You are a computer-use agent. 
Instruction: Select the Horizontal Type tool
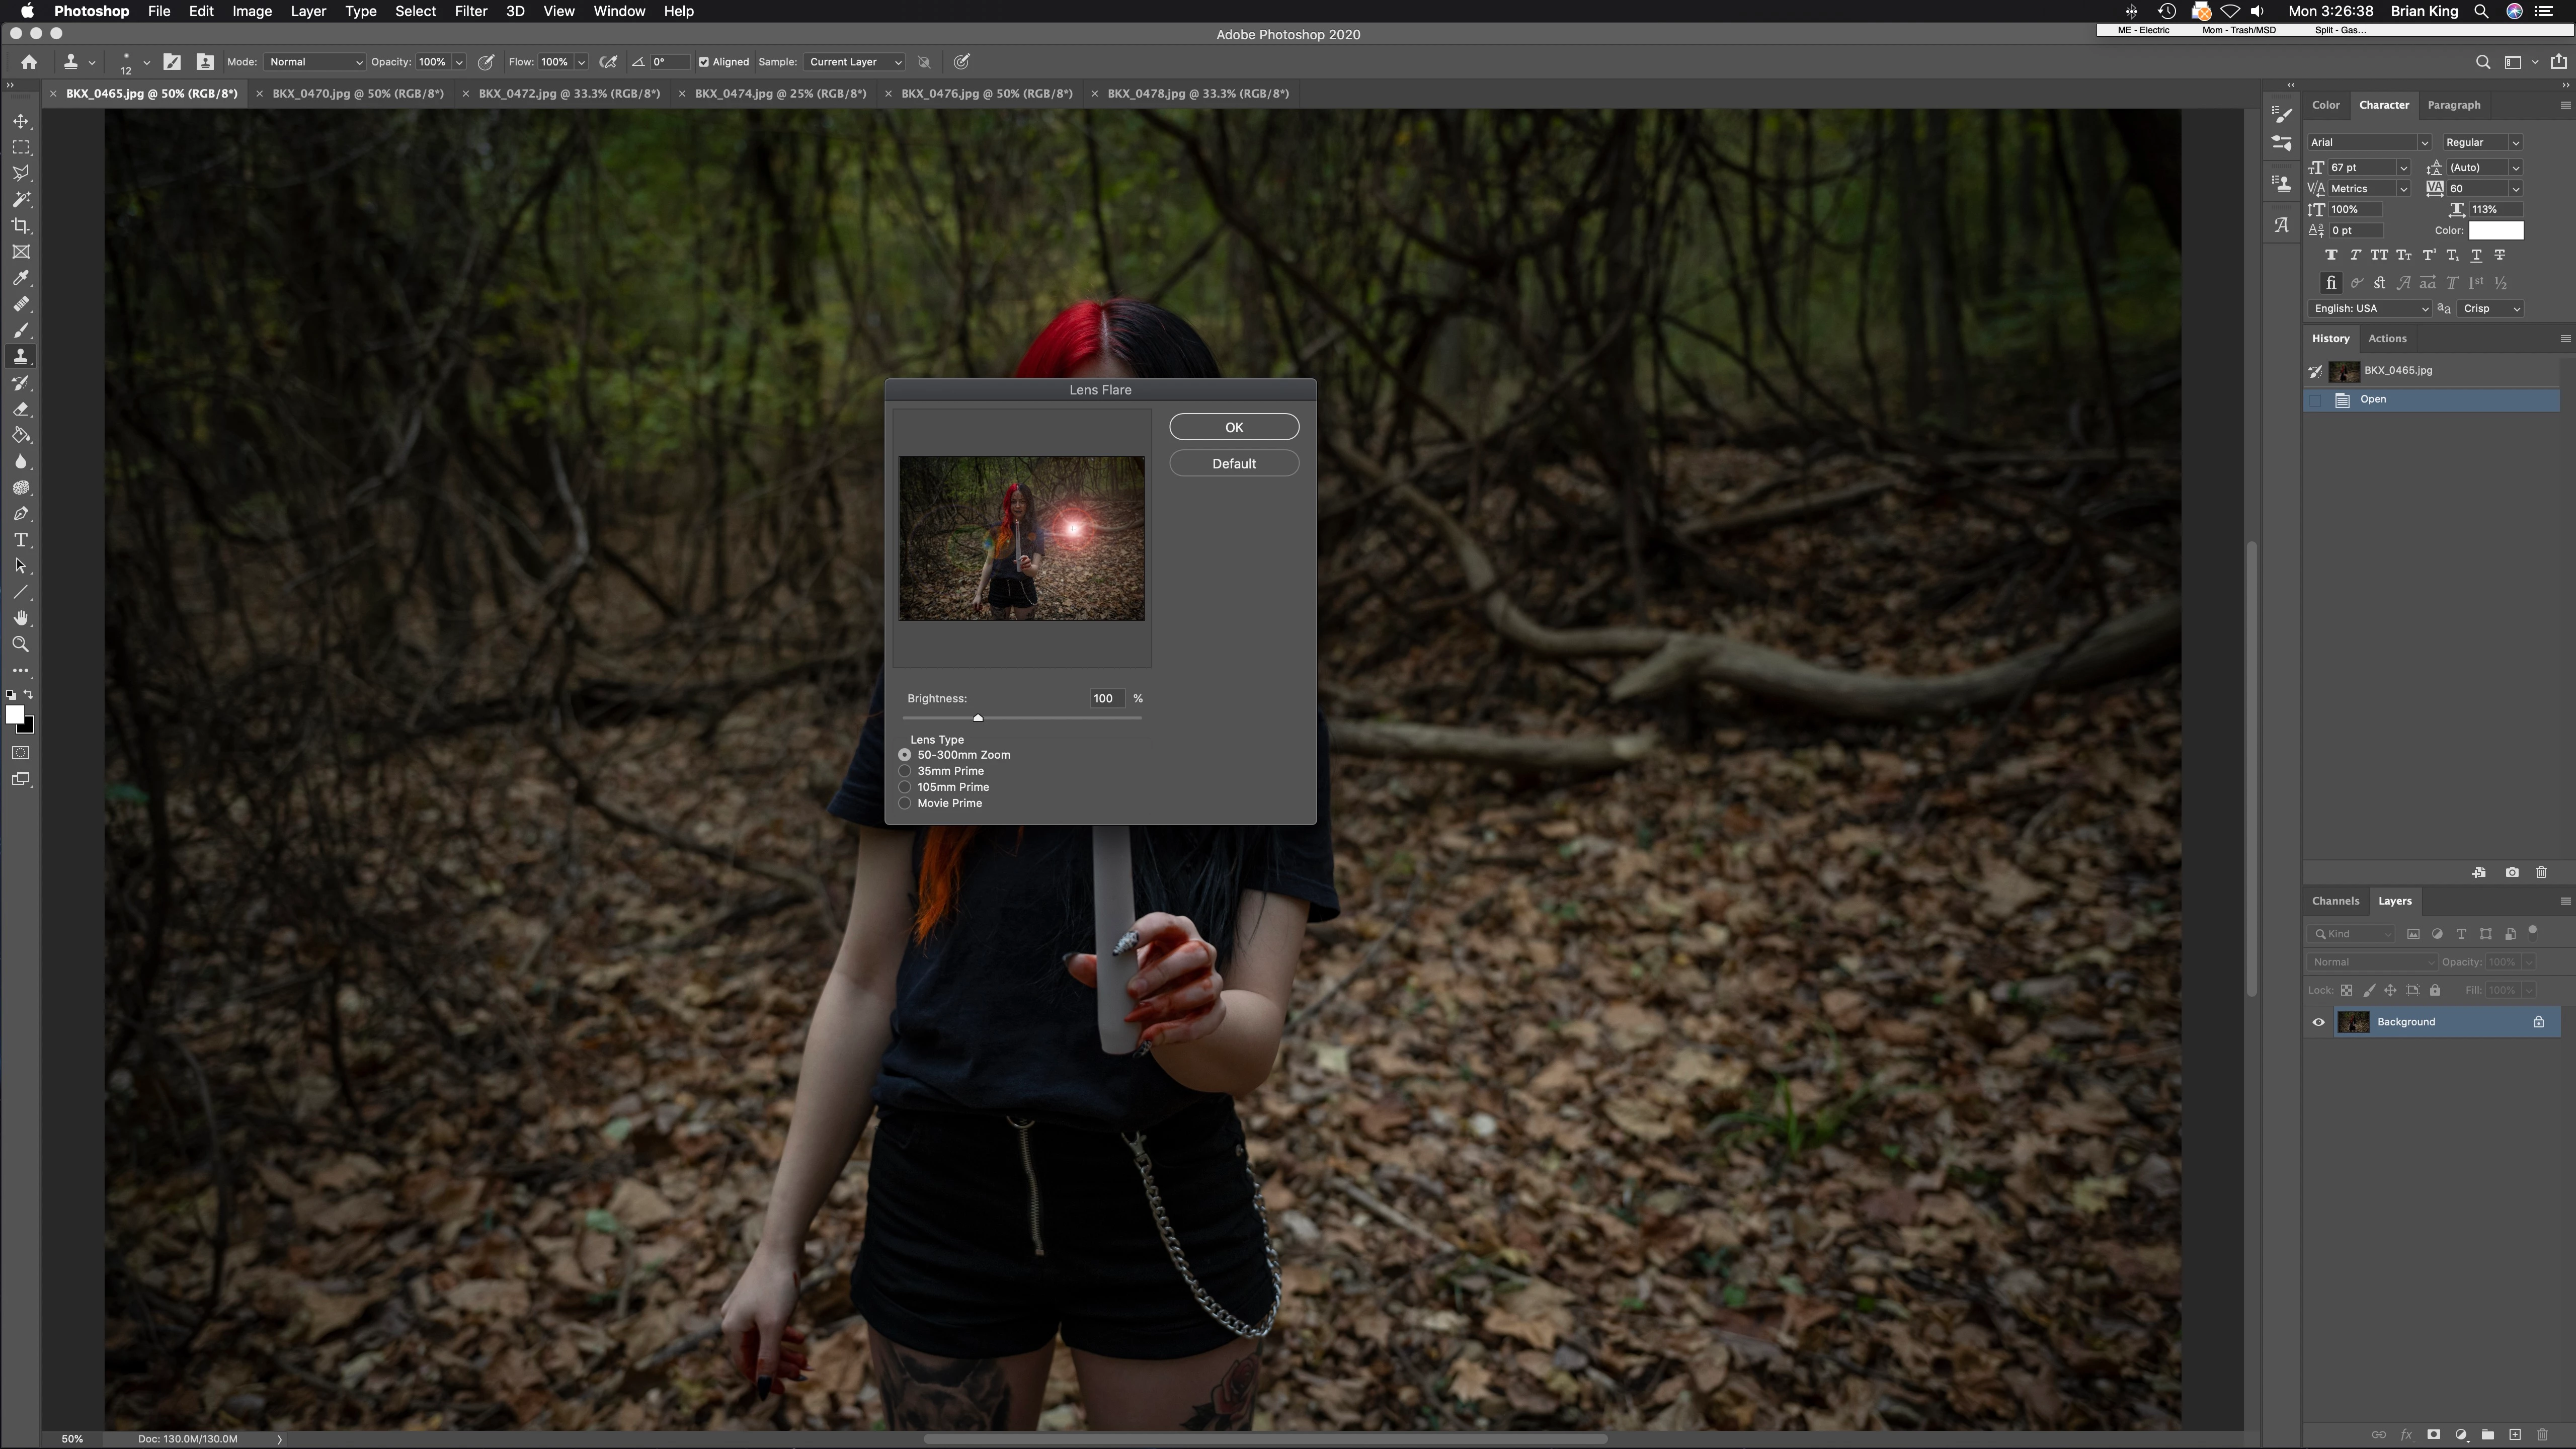20,540
